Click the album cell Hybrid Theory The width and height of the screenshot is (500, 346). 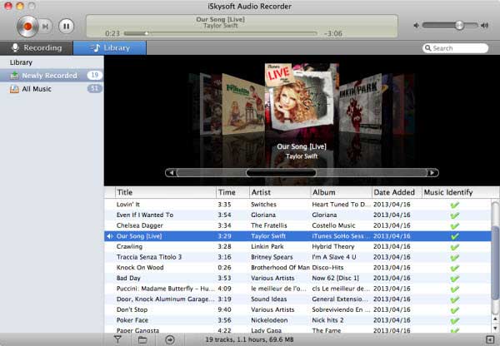[333, 246]
